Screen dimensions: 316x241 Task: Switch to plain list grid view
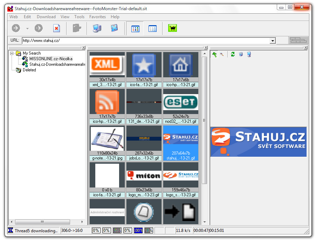(x=152, y=29)
